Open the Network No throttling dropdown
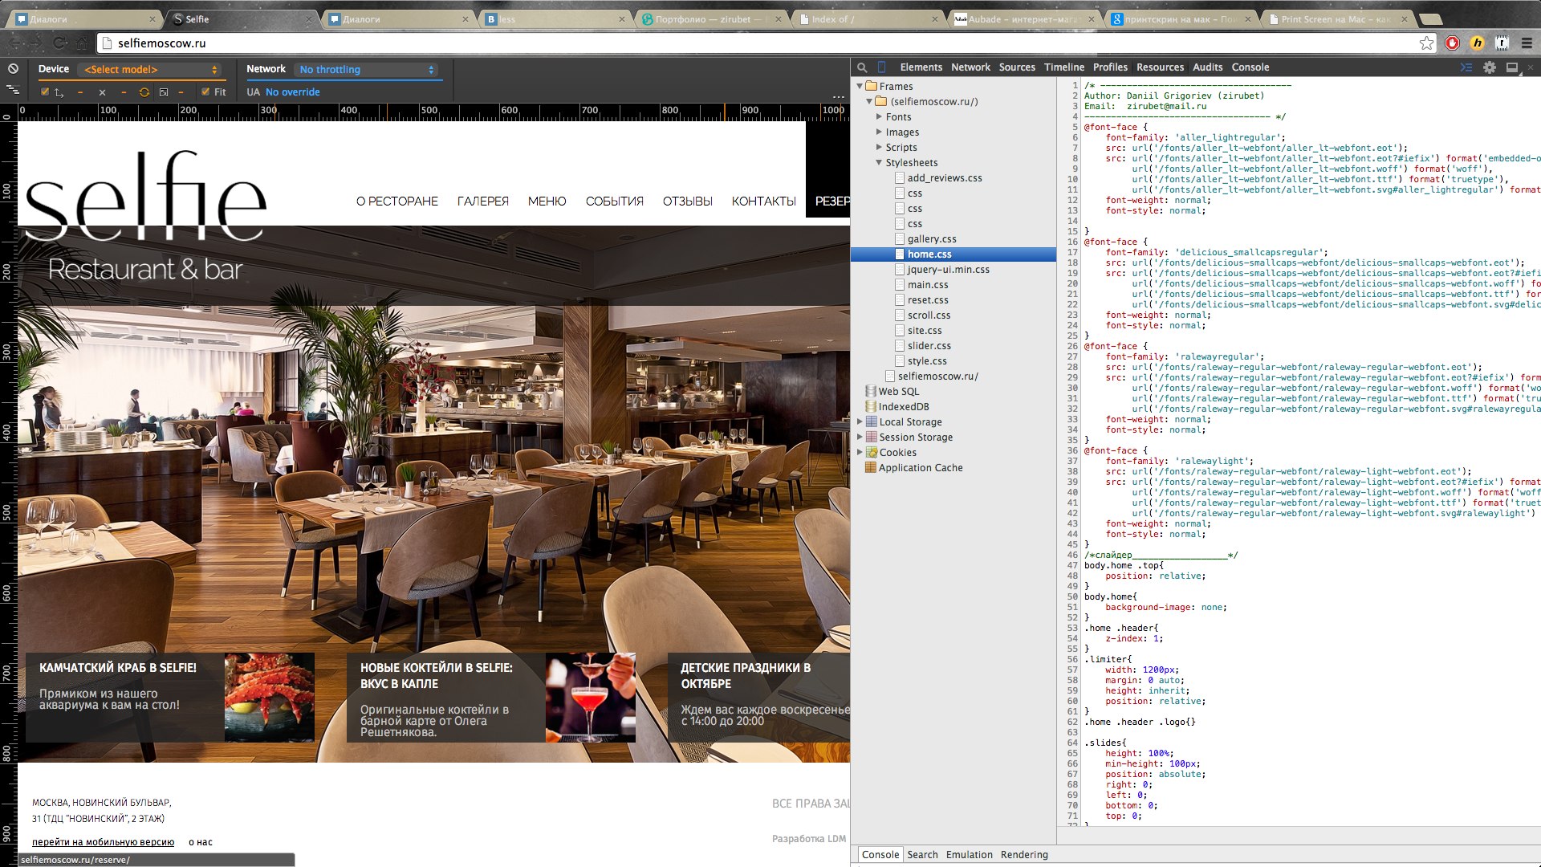 pos(367,70)
